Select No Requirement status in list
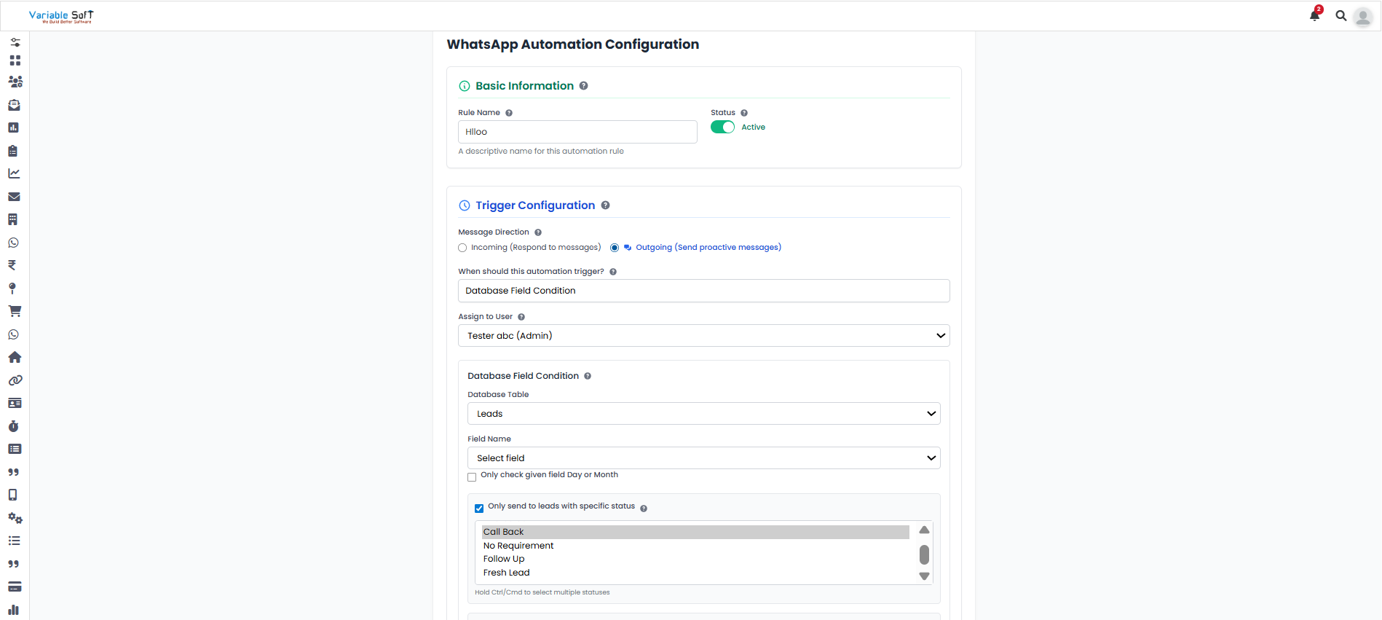 click(695, 546)
